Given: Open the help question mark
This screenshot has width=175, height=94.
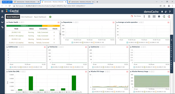Looking at the screenshot, I should 170,11.
